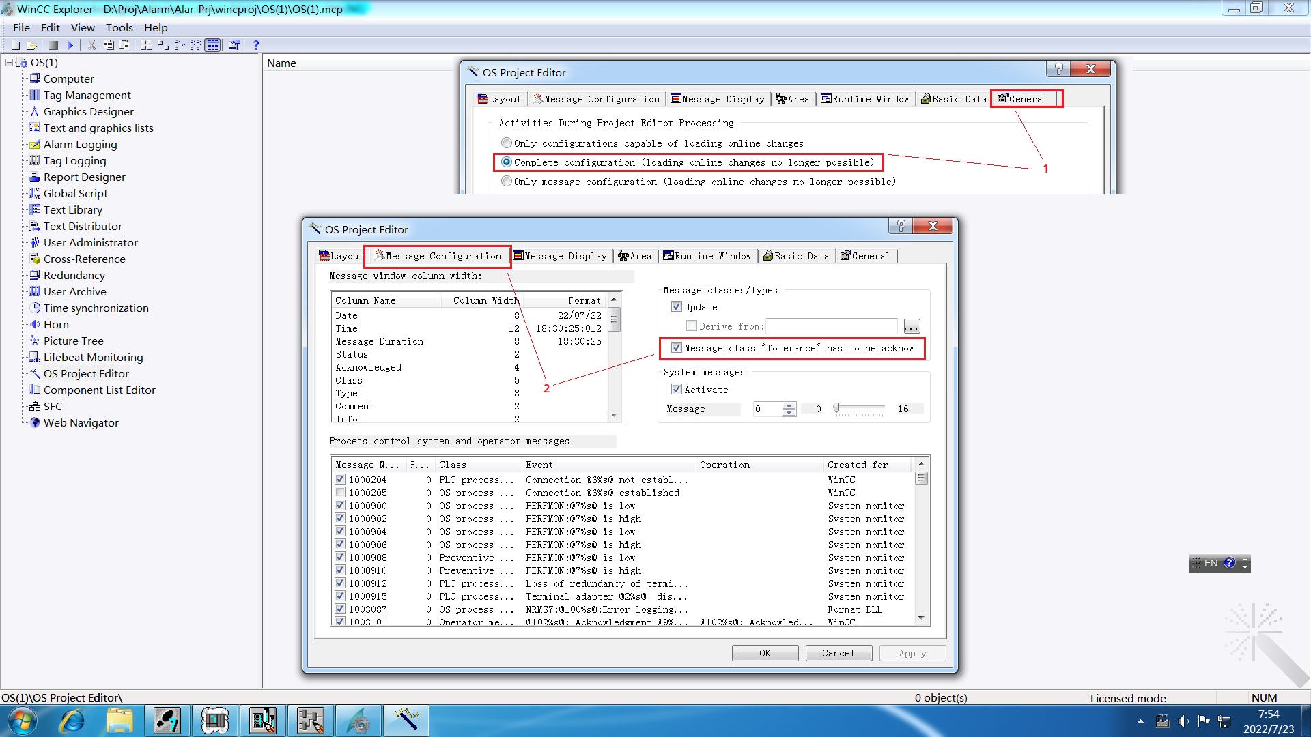Open the Tools menu
Image resolution: width=1311 pixels, height=737 pixels.
[119, 27]
